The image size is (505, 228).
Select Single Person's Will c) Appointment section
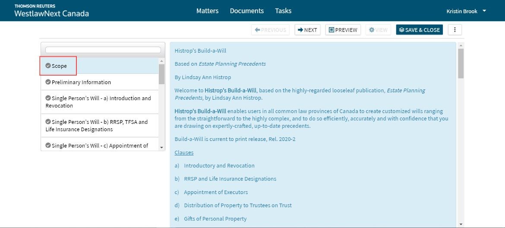pyautogui.click(x=100, y=144)
